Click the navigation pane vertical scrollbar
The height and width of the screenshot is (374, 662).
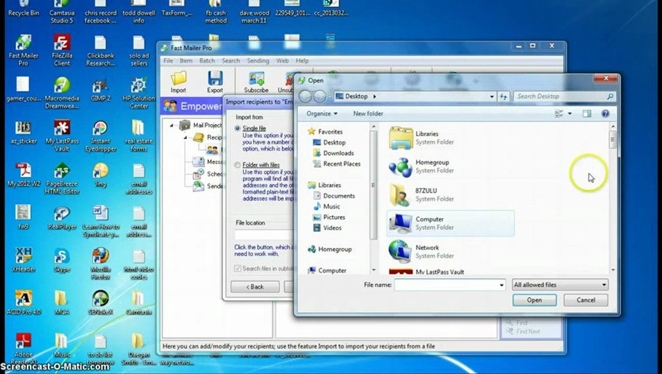click(373, 184)
